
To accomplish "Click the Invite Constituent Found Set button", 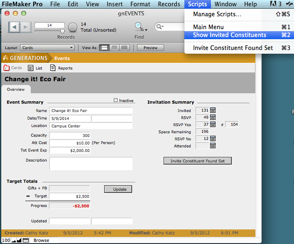I will click(198, 161).
